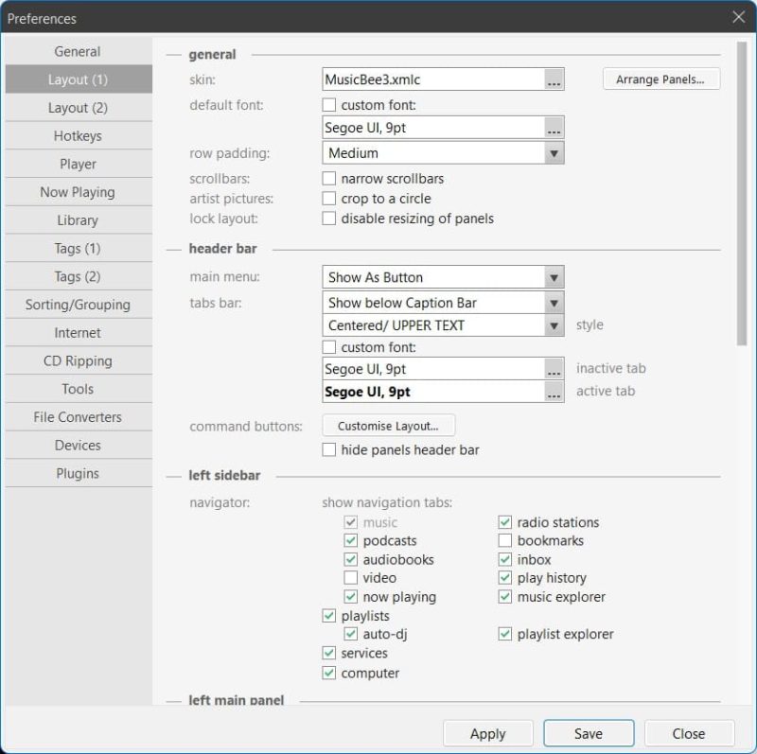Uncheck inbox navigation tab
This screenshot has width=757, height=754.
[x=505, y=559]
